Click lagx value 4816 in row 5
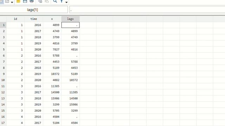Image resolution: width=225 pixels, height=126 pixels. point(70,49)
